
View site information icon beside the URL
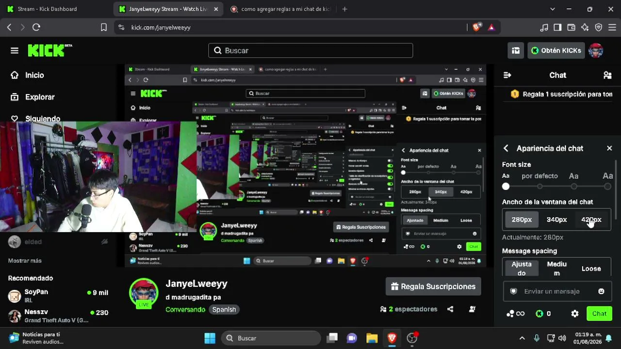[x=121, y=28]
